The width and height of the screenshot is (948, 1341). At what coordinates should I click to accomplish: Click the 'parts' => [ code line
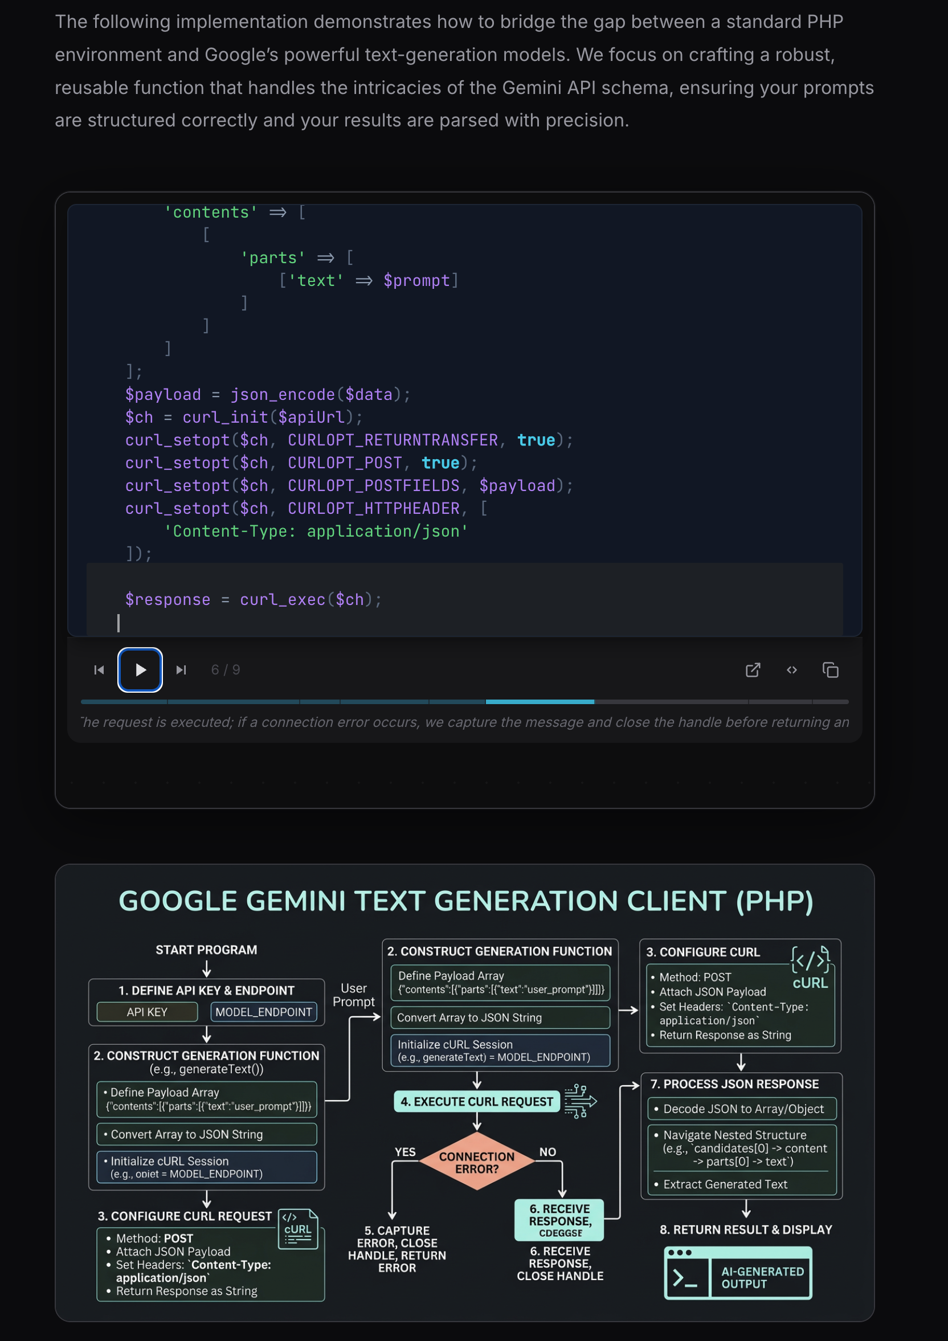pos(297,258)
